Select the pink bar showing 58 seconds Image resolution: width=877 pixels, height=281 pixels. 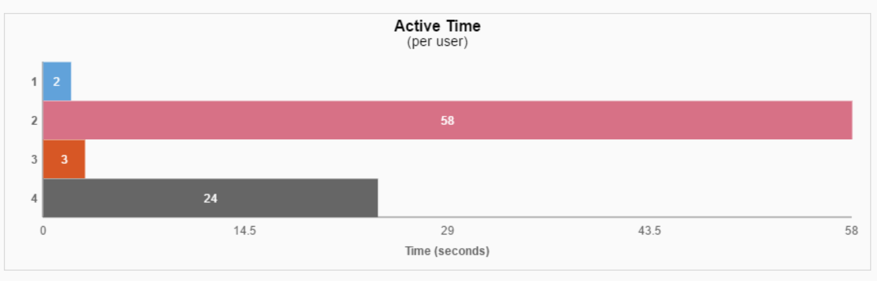[447, 120]
